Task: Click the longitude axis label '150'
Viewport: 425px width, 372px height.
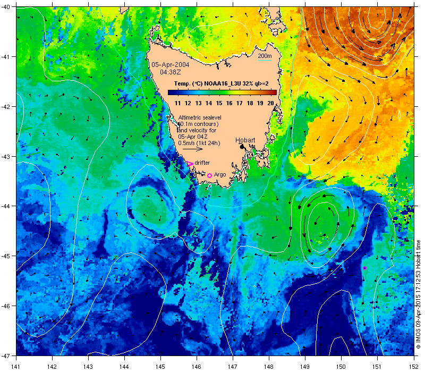Action: [341, 367]
